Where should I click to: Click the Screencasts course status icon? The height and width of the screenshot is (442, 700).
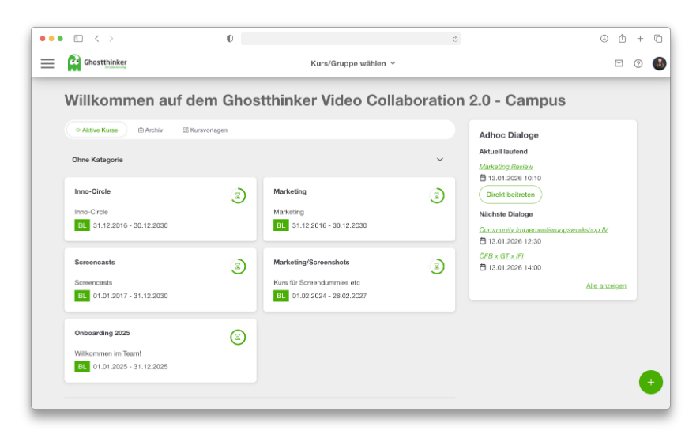[x=238, y=266]
